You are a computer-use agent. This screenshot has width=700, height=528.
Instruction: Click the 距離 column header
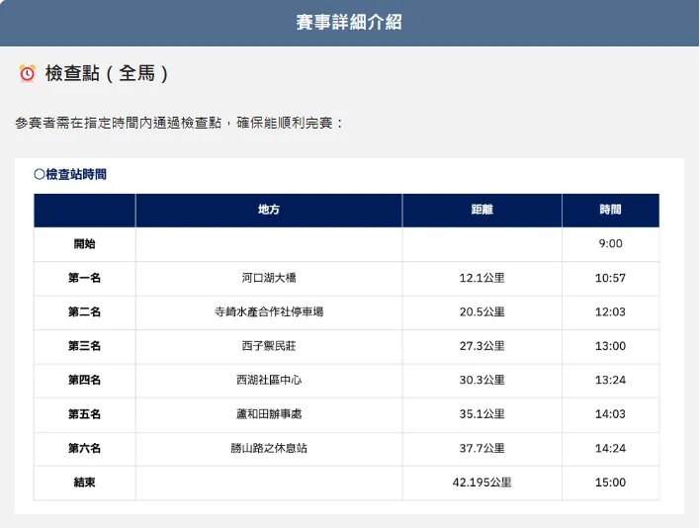point(482,210)
